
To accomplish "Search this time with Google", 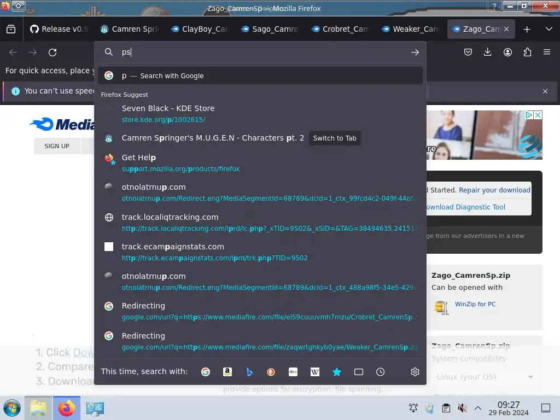I will (x=206, y=372).
